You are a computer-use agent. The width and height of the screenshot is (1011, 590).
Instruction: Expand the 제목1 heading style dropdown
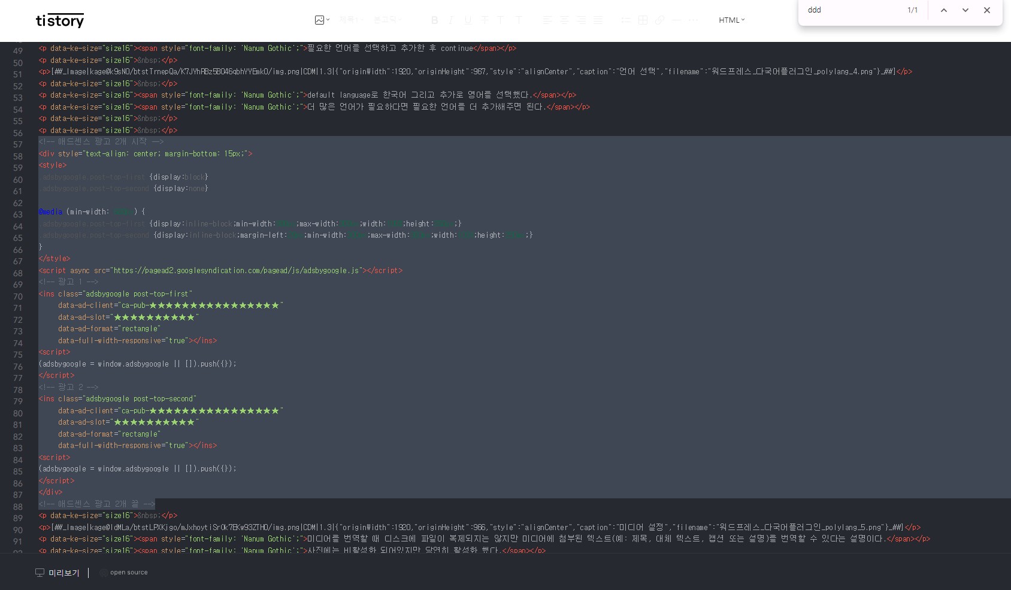[351, 20]
